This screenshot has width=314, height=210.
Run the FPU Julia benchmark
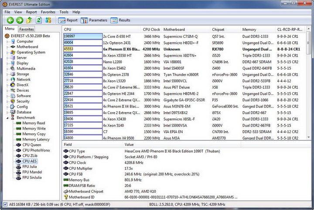(30, 167)
